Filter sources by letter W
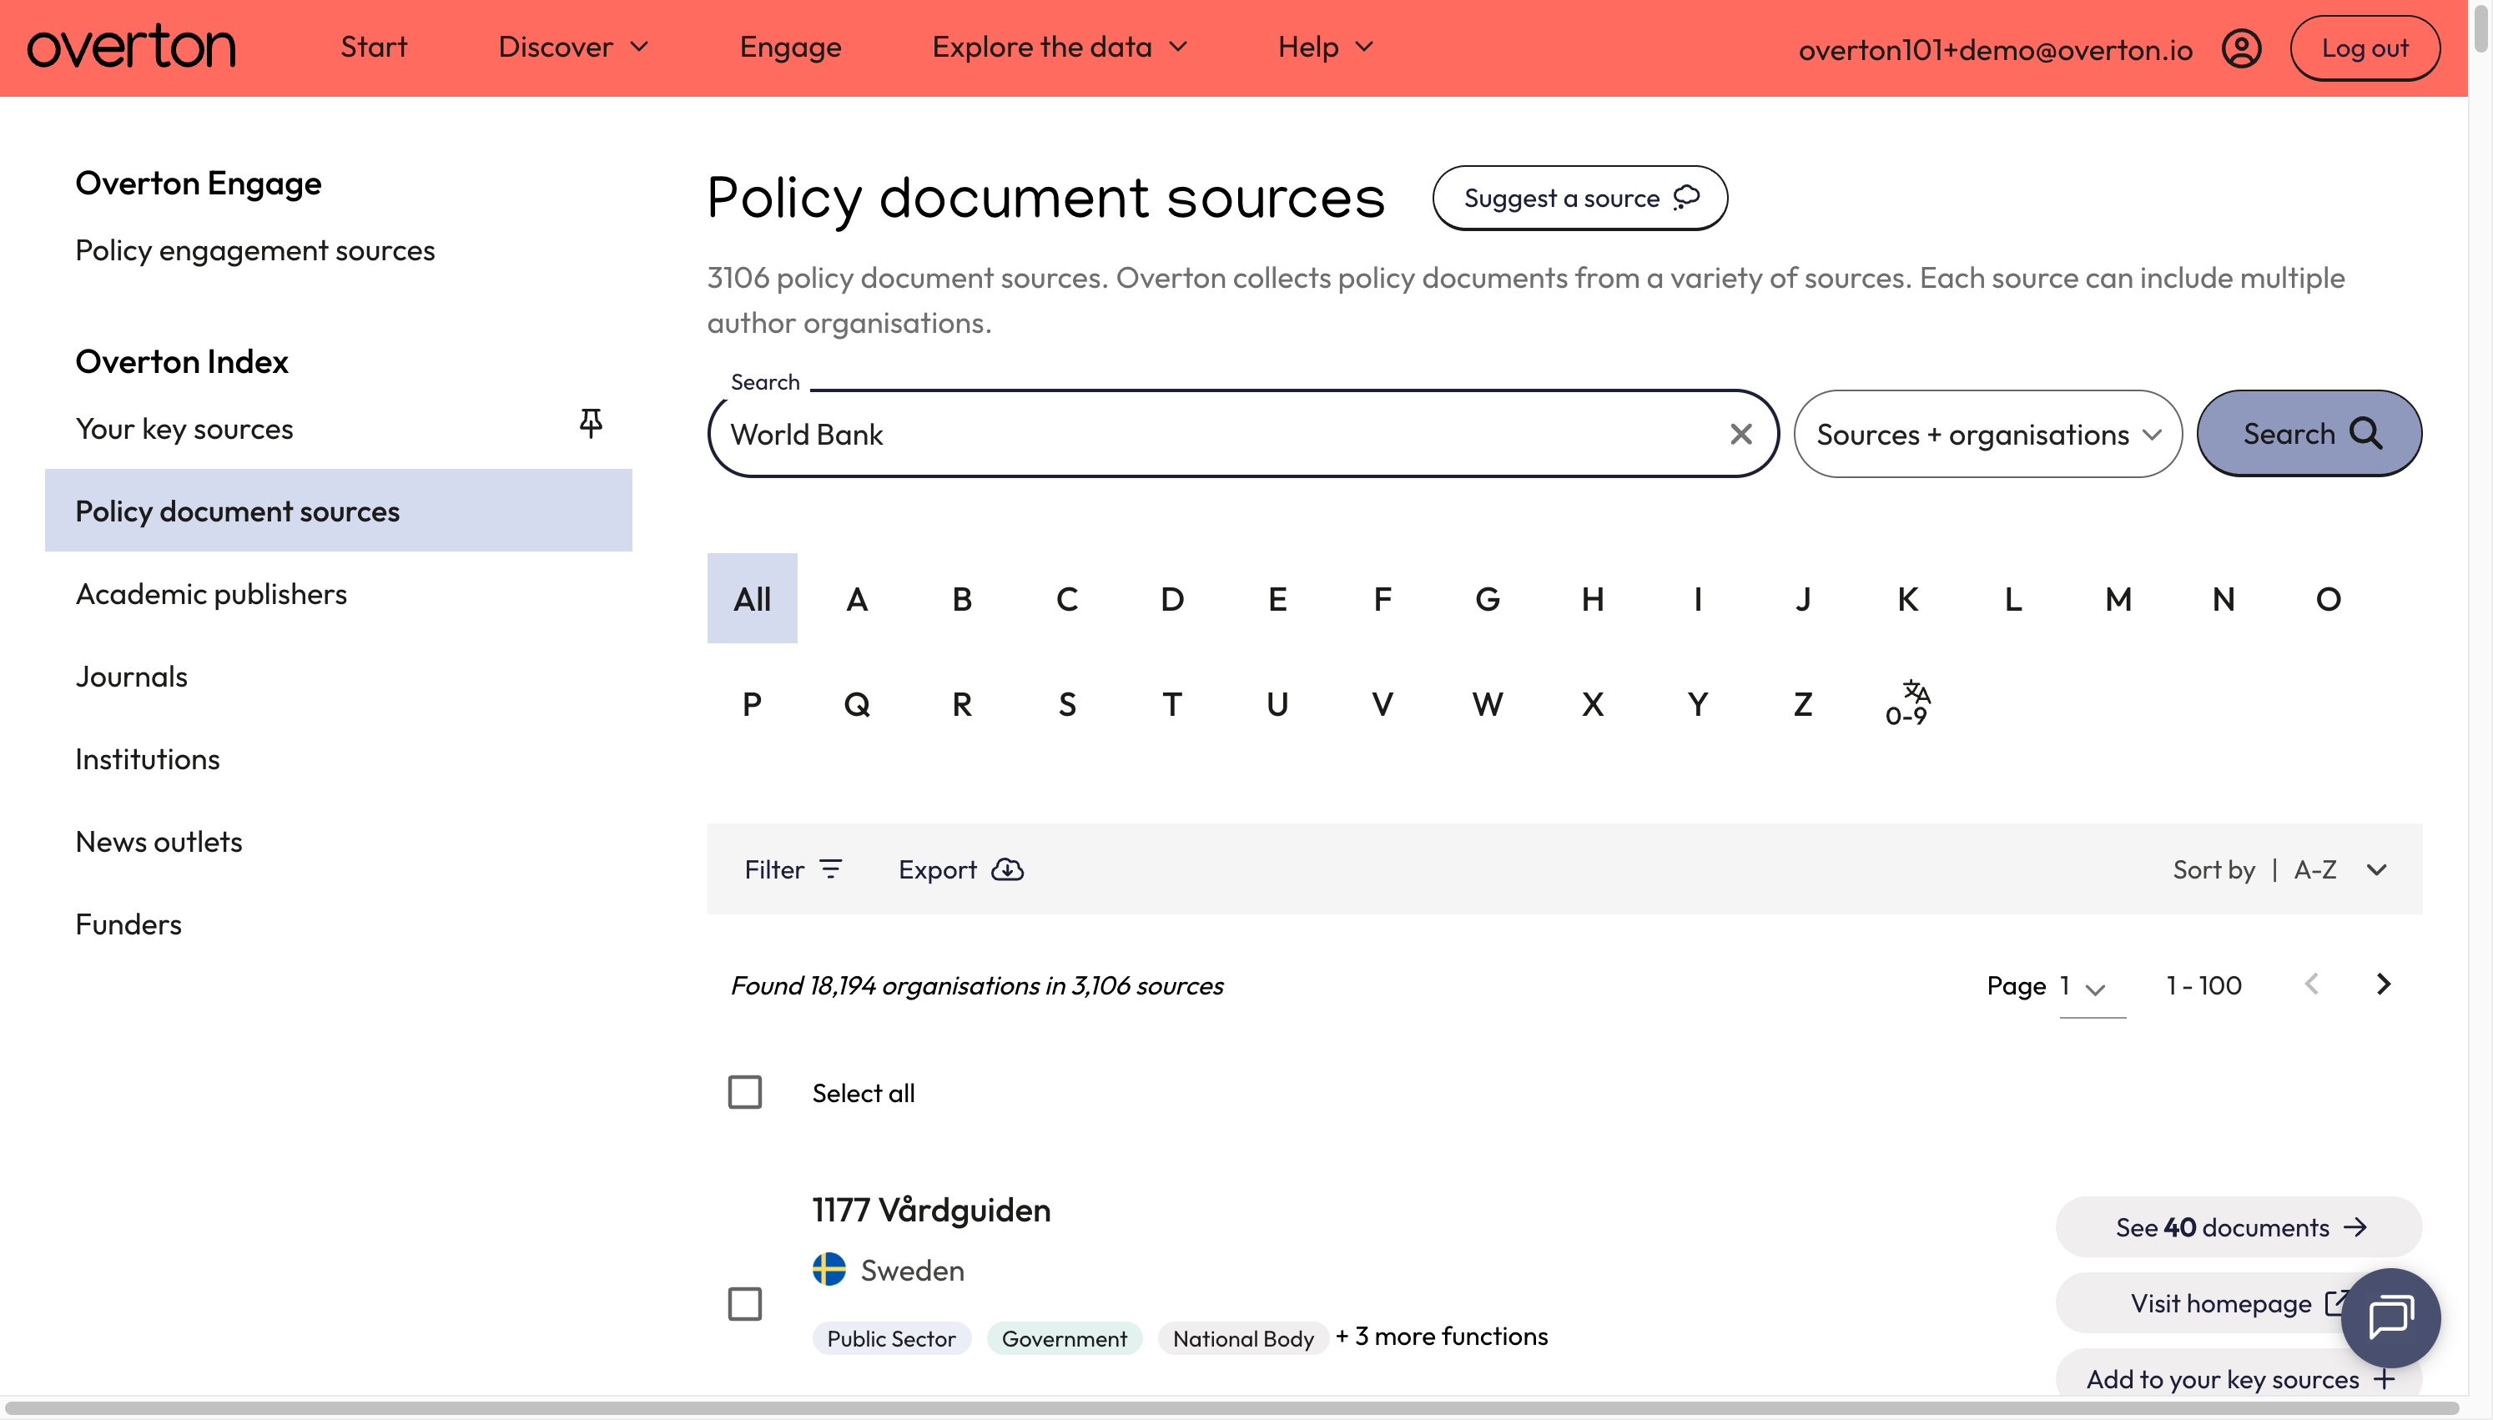 [x=1487, y=704]
